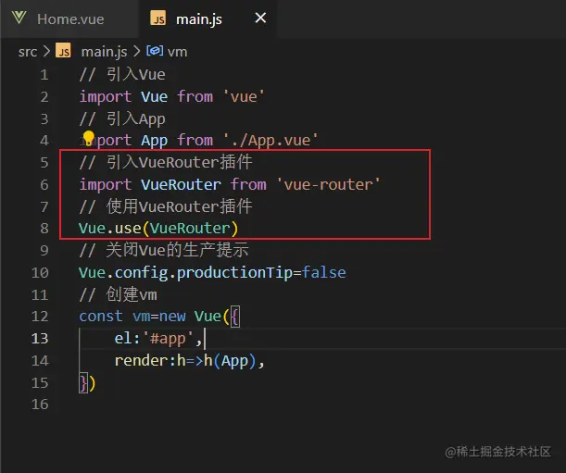Click the './App.vue' import path
The width and height of the screenshot is (566, 473).
click(270, 141)
